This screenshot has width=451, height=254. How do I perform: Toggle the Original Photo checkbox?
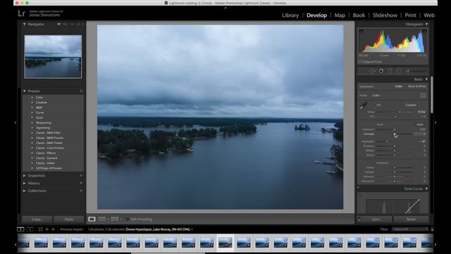(360, 61)
